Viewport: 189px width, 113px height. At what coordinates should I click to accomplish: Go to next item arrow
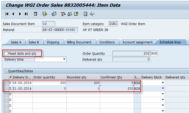click(x=20, y=14)
